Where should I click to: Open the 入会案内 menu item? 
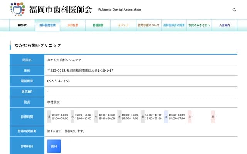point(224,25)
